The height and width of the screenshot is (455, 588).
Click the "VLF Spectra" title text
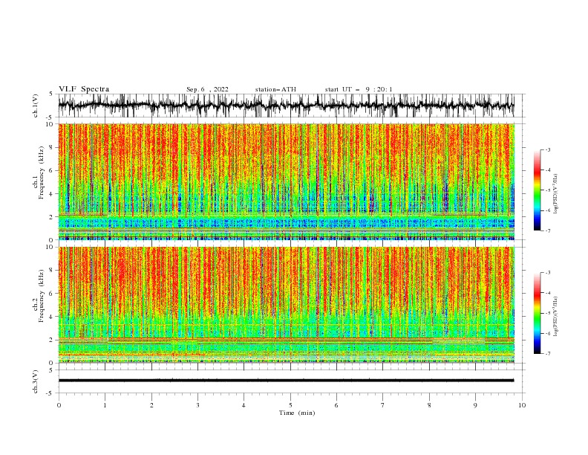click(84, 89)
